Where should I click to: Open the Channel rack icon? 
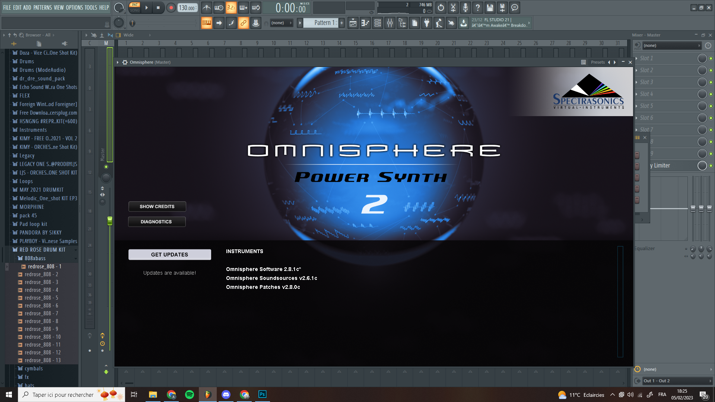(378, 23)
